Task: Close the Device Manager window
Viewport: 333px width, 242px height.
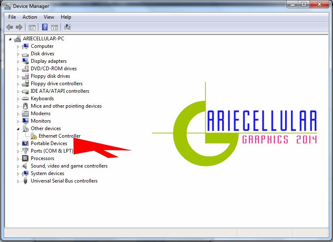Action: [x=319, y=4]
